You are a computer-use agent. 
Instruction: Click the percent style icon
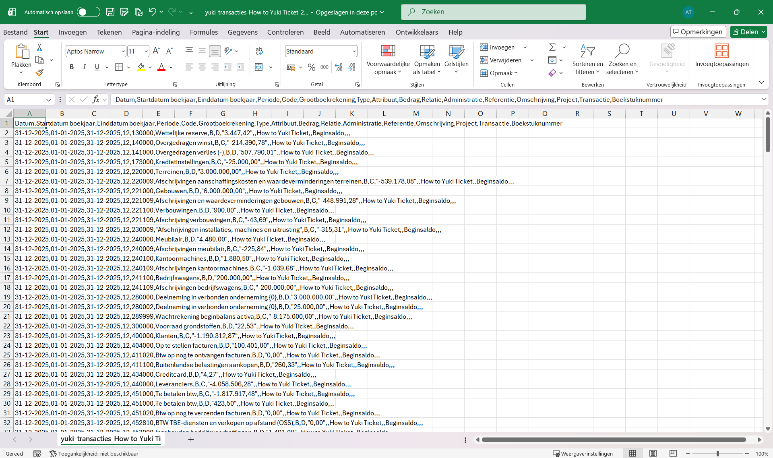coord(311,67)
